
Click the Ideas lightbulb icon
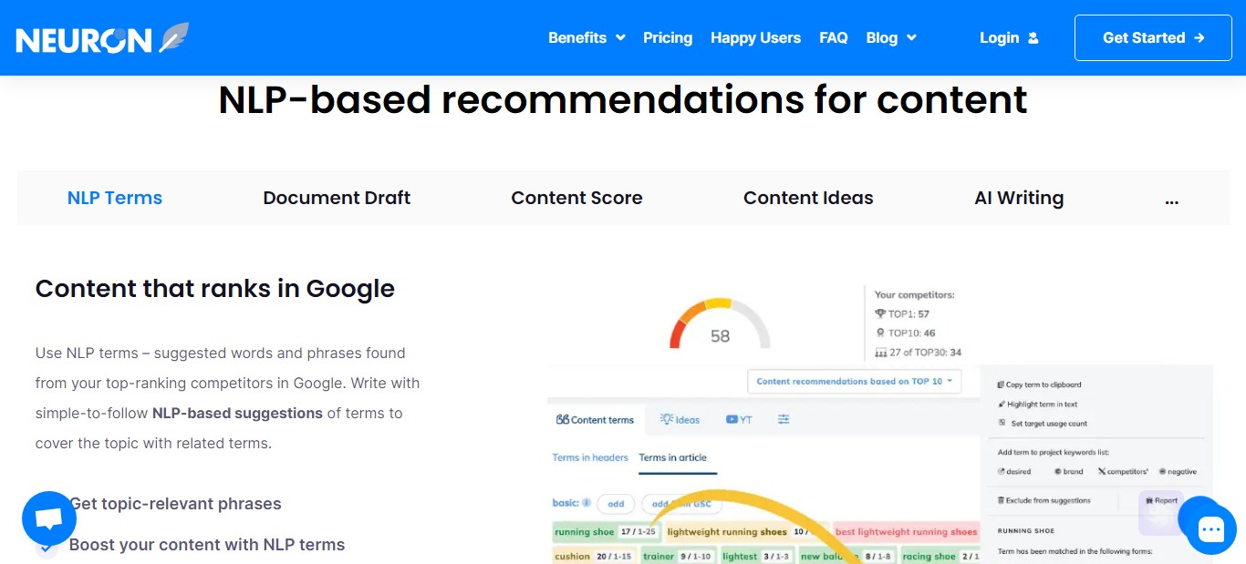click(667, 419)
